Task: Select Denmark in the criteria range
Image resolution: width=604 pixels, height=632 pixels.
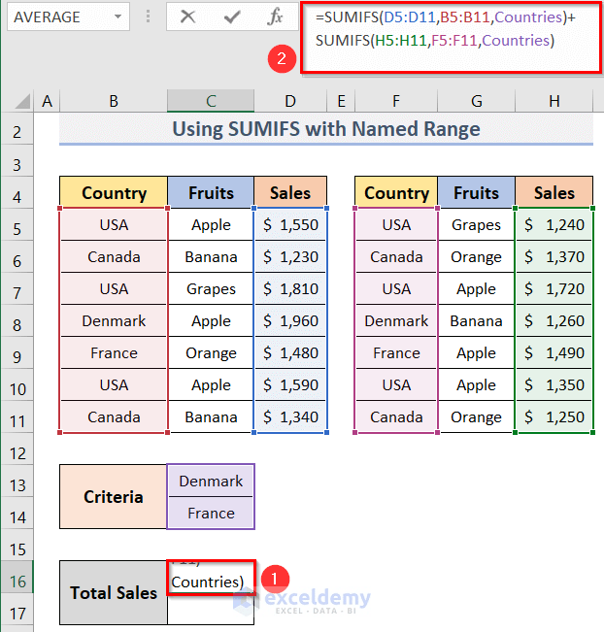Action: point(211,481)
